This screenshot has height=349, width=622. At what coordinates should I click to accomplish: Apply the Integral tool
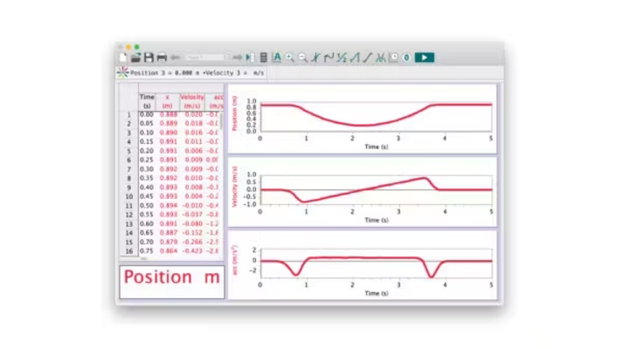(x=355, y=58)
